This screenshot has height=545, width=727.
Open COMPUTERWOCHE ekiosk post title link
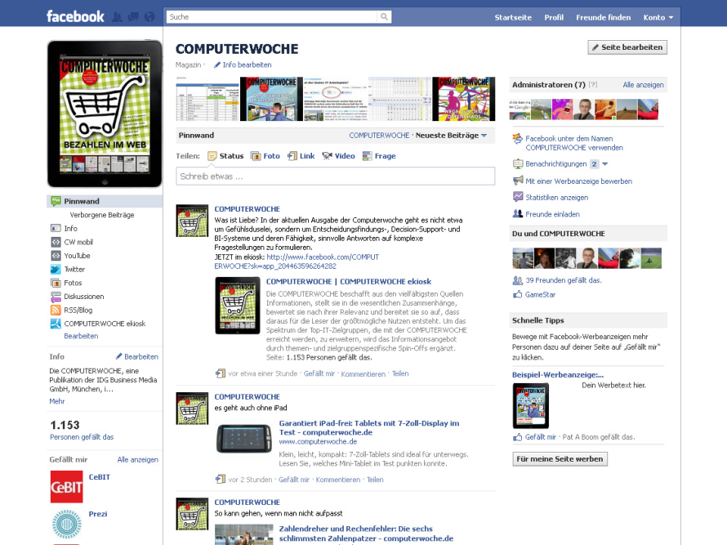click(349, 282)
